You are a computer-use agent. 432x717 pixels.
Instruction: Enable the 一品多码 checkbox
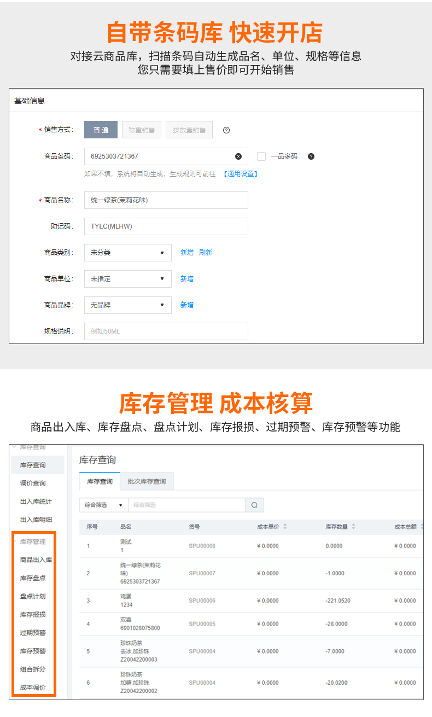pyautogui.click(x=261, y=156)
